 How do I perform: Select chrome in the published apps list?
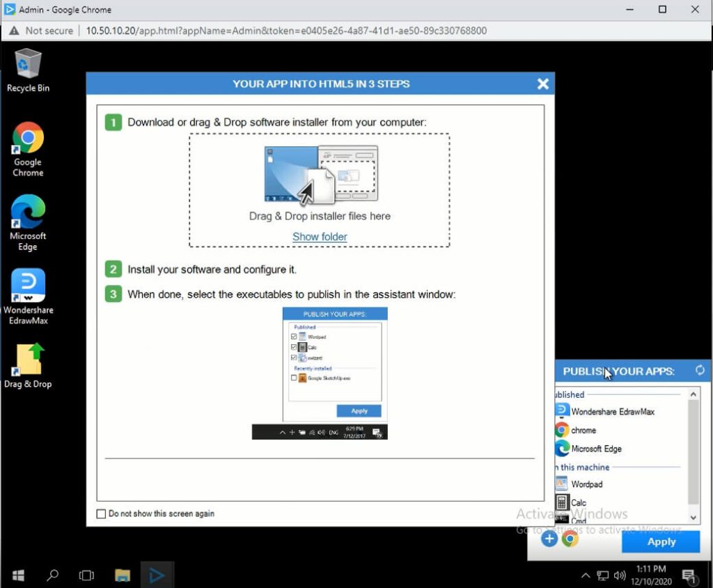point(583,430)
